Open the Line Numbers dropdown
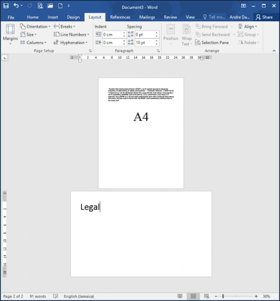This screenshot has width=280, height=301. [71, 34]
